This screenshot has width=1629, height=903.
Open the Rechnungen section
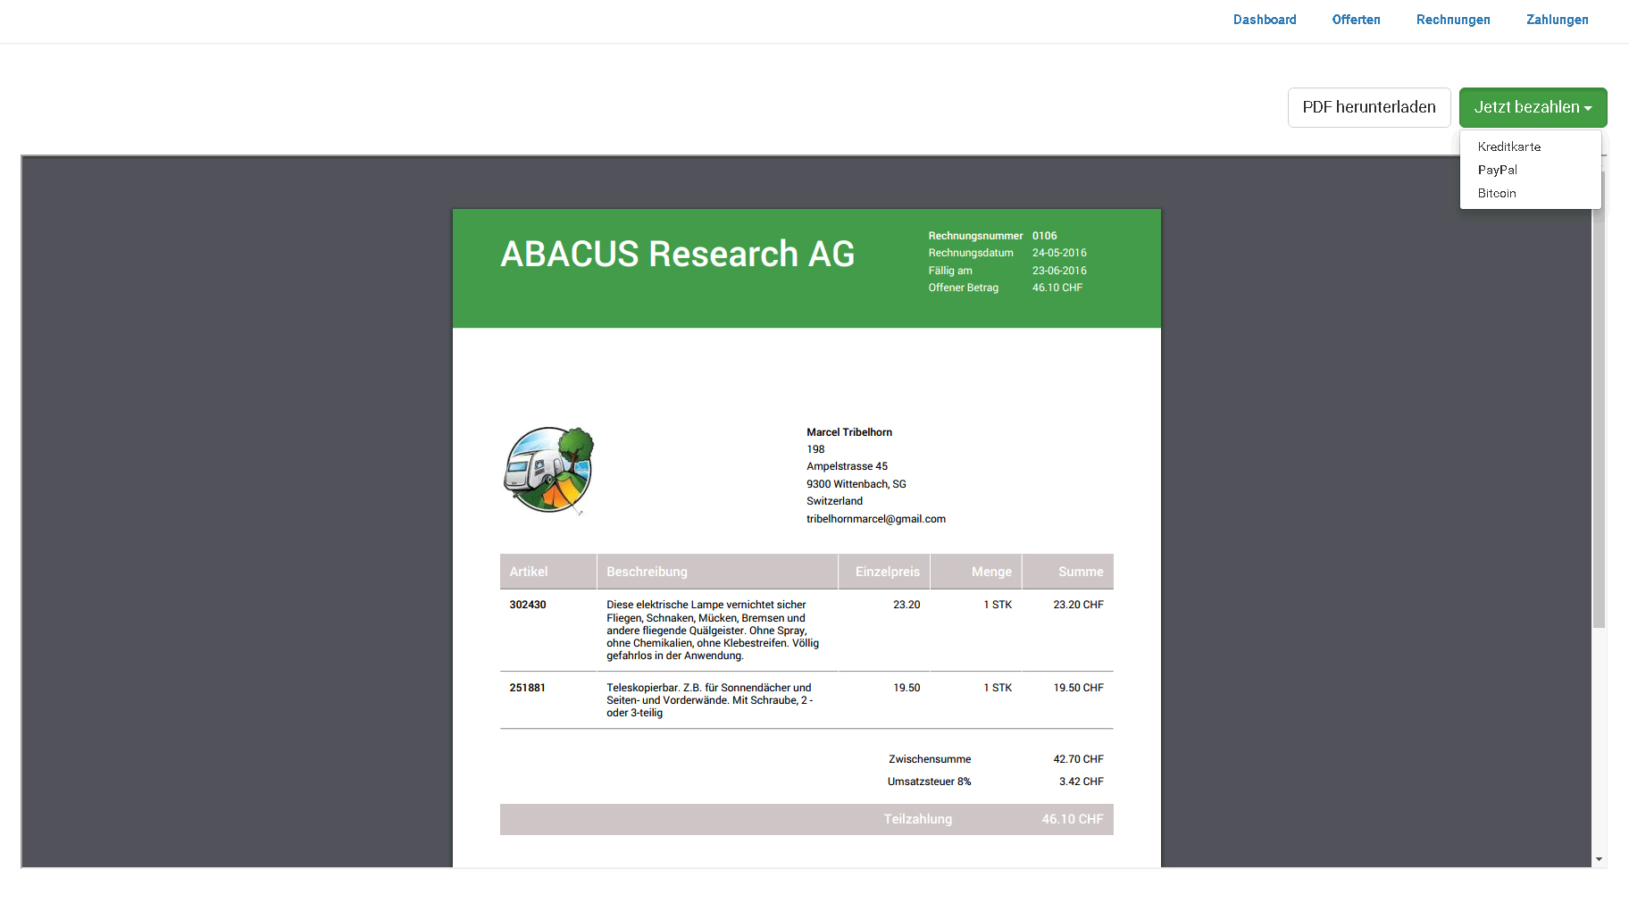[1453, 20]
